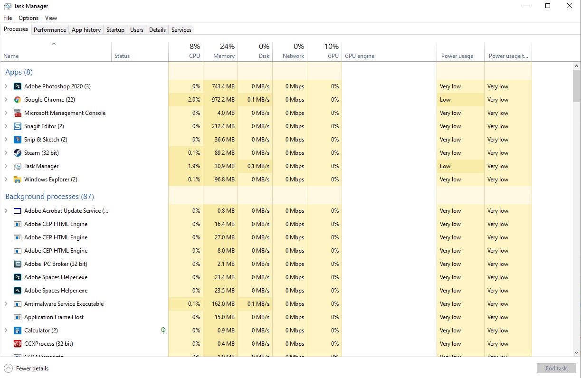Screen dimensions: 581x378
Task: Sort by the Name column header
Action: [x=56, y=51]
